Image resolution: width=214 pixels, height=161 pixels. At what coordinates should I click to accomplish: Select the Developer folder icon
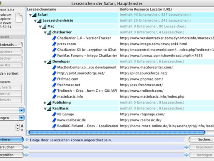(49, 62)
